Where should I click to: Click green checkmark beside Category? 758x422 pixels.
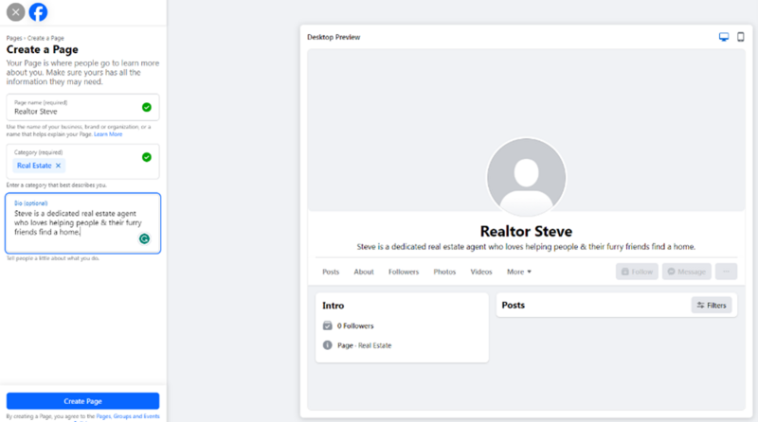click(147, 157)
